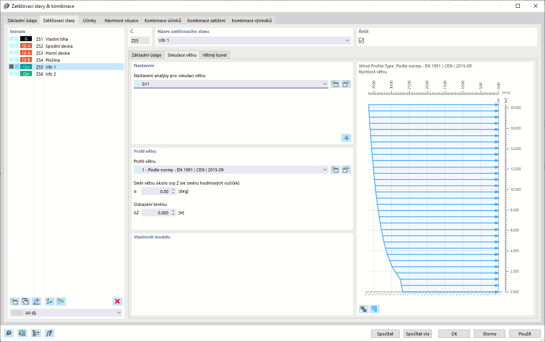Check all load cases with the green-tick icon

(50, 301)
